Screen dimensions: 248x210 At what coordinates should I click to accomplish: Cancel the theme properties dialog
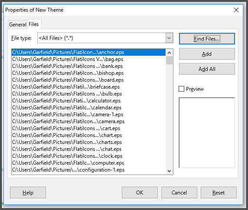179,193
